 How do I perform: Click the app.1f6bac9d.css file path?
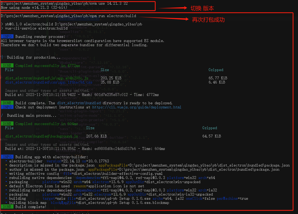[48, 82]
